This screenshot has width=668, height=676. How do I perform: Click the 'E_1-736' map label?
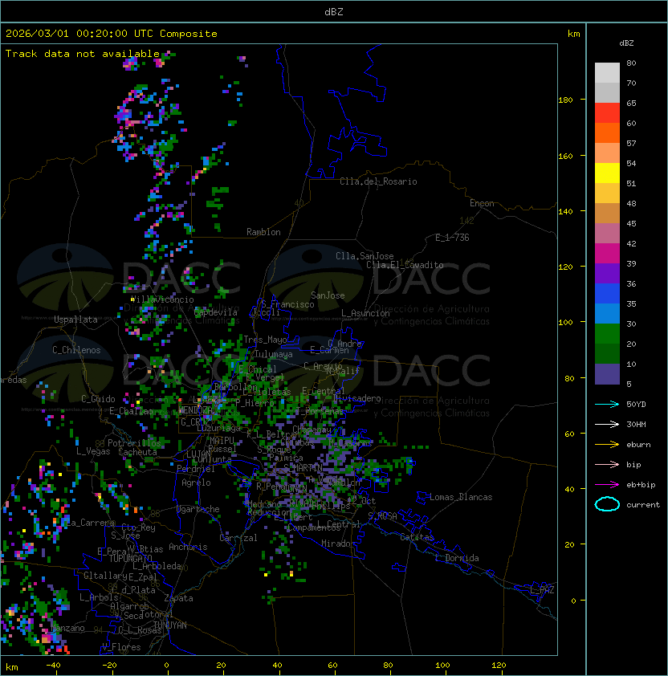(452, 238)
